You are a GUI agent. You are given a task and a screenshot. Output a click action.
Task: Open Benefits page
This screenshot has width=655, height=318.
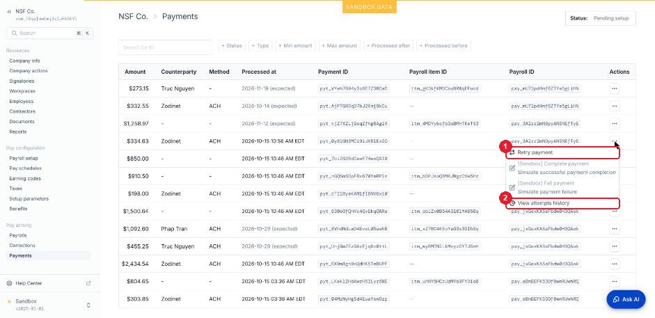(18, 209)
